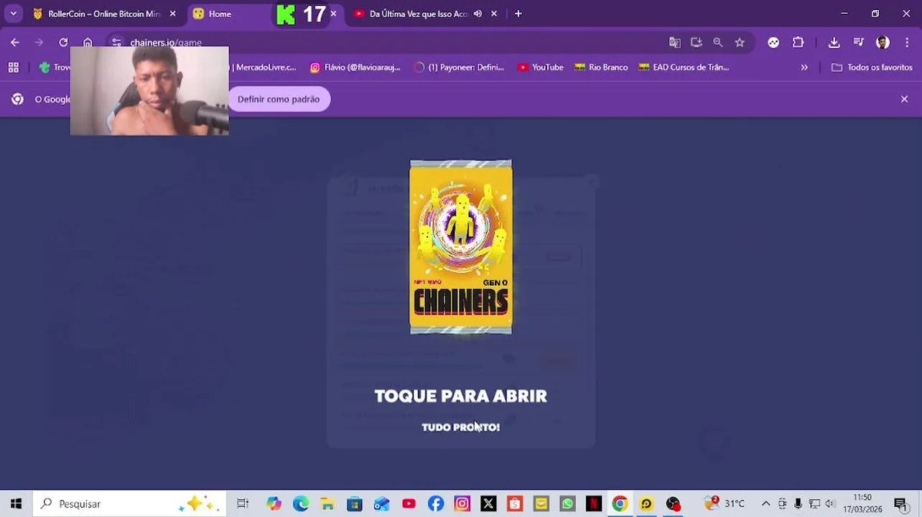The image size is (922, 517).
Task: Open the notification center icon
Action: (x=900, y=503)
